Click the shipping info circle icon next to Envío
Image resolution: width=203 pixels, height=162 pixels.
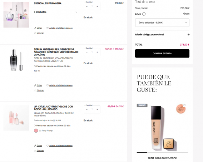(x=144, y=14)
